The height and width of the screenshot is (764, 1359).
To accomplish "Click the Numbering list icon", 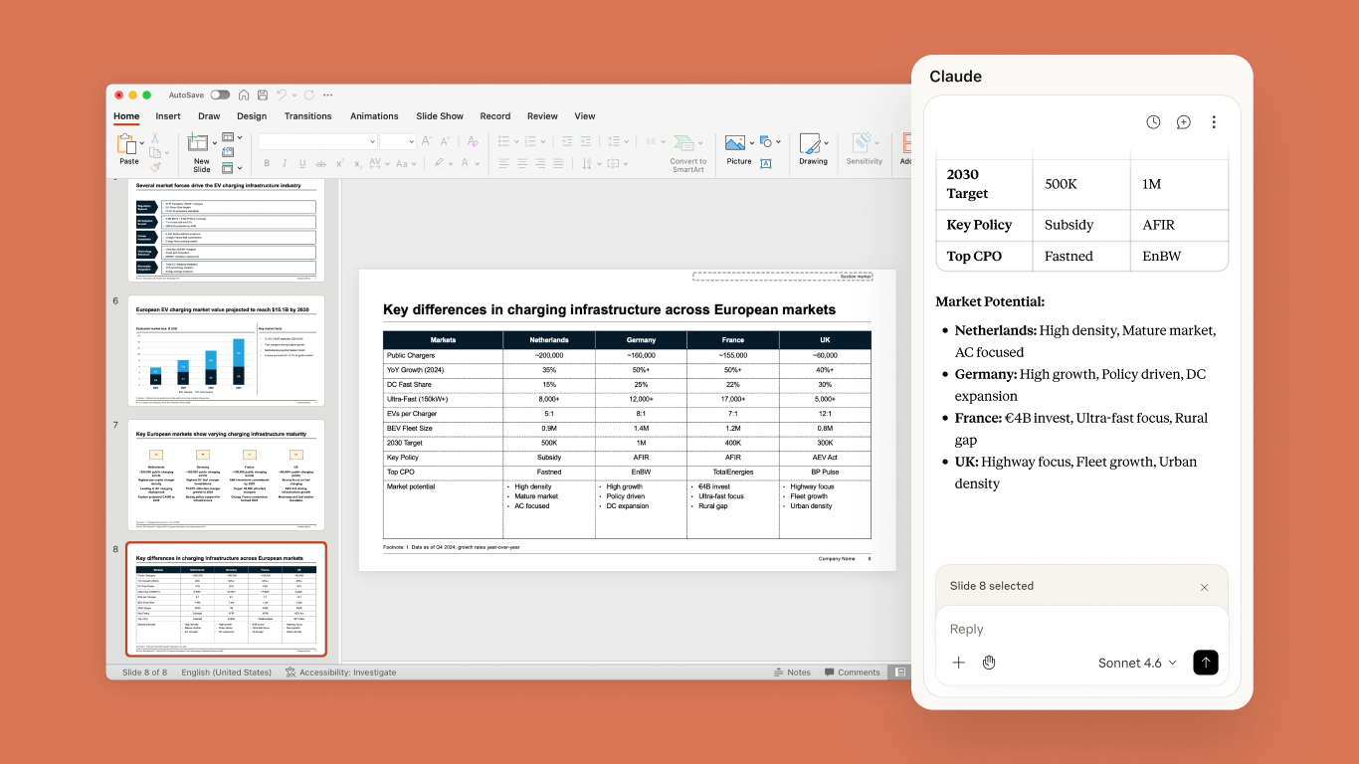I will pyautogui.click(x=532, y=141).
